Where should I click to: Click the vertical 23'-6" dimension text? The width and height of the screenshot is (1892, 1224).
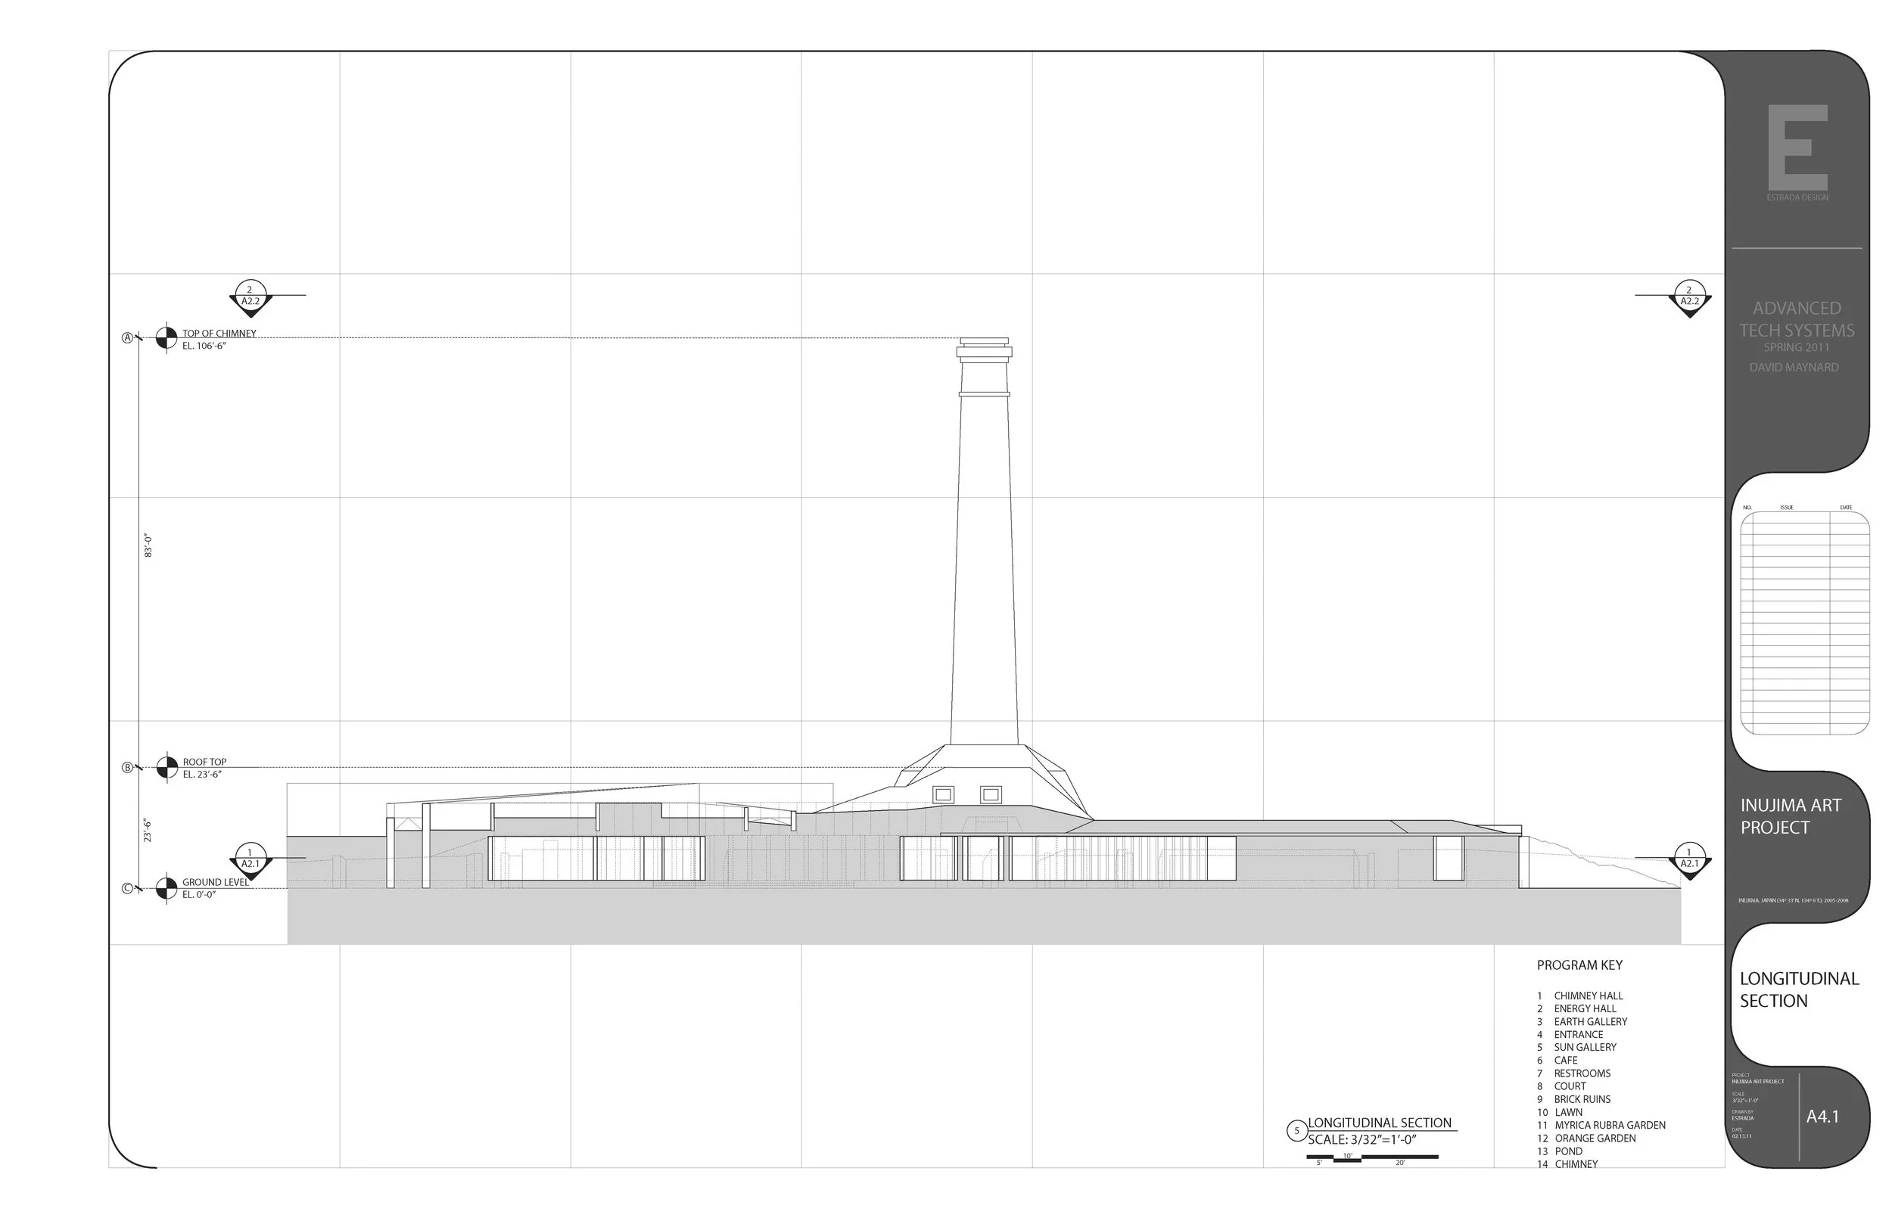[148, 831]
